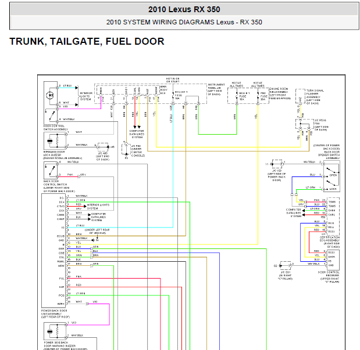Click "HOT AT ALL TIMES" above PBD fuse
Image resolution: width=360 pixels, height=350 pixels.
coord(258,84)
